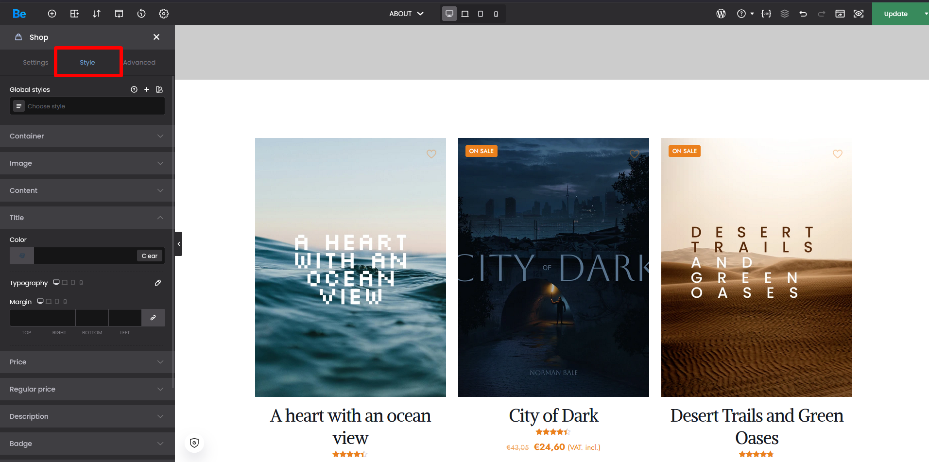The image size is (929, 462).
Task: Click the green Update button
Action: pyautogui.click(x=895, y=14)
